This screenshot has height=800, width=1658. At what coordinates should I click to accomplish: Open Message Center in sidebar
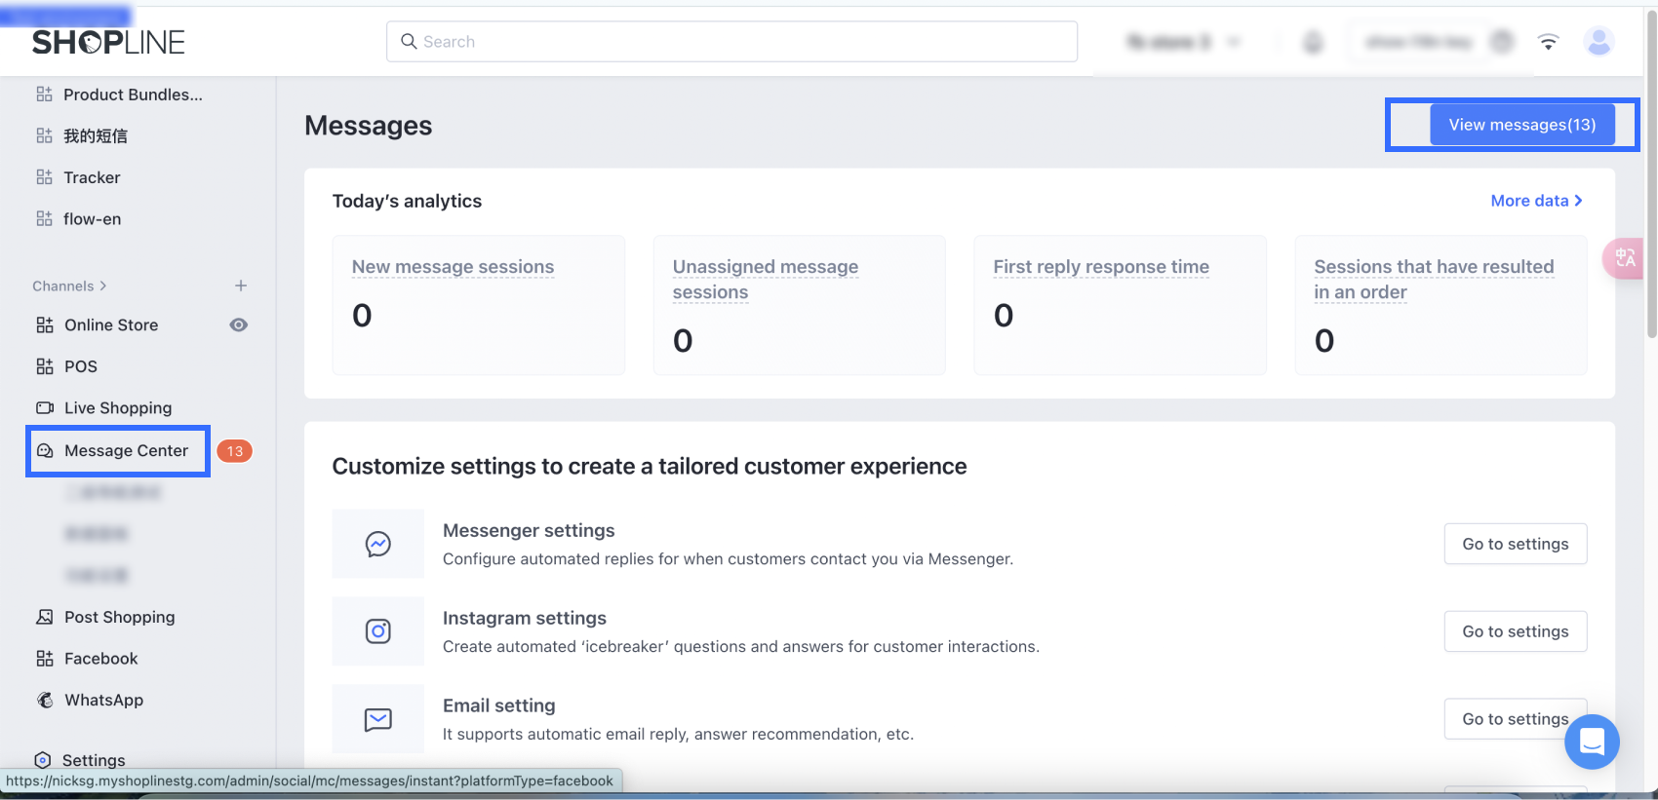pyautogui.click(x=126, y=450)
